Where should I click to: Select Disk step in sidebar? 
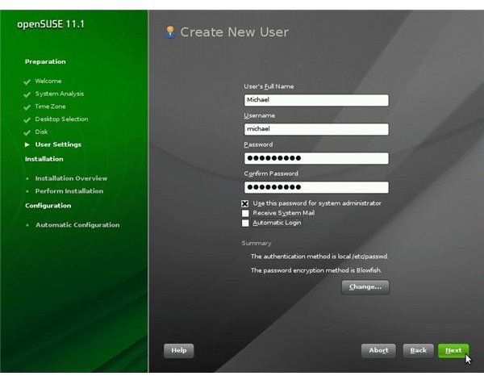[x=41, y=132]
